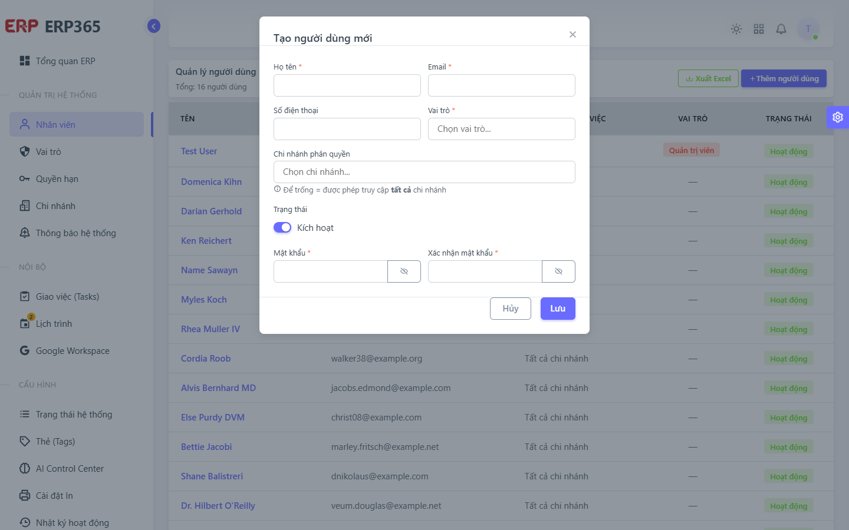Image resolution: width=849 pixels, height=530 pixels.
Task: Toggle the Kích hoạt status switch
Action: pos(282,227)
